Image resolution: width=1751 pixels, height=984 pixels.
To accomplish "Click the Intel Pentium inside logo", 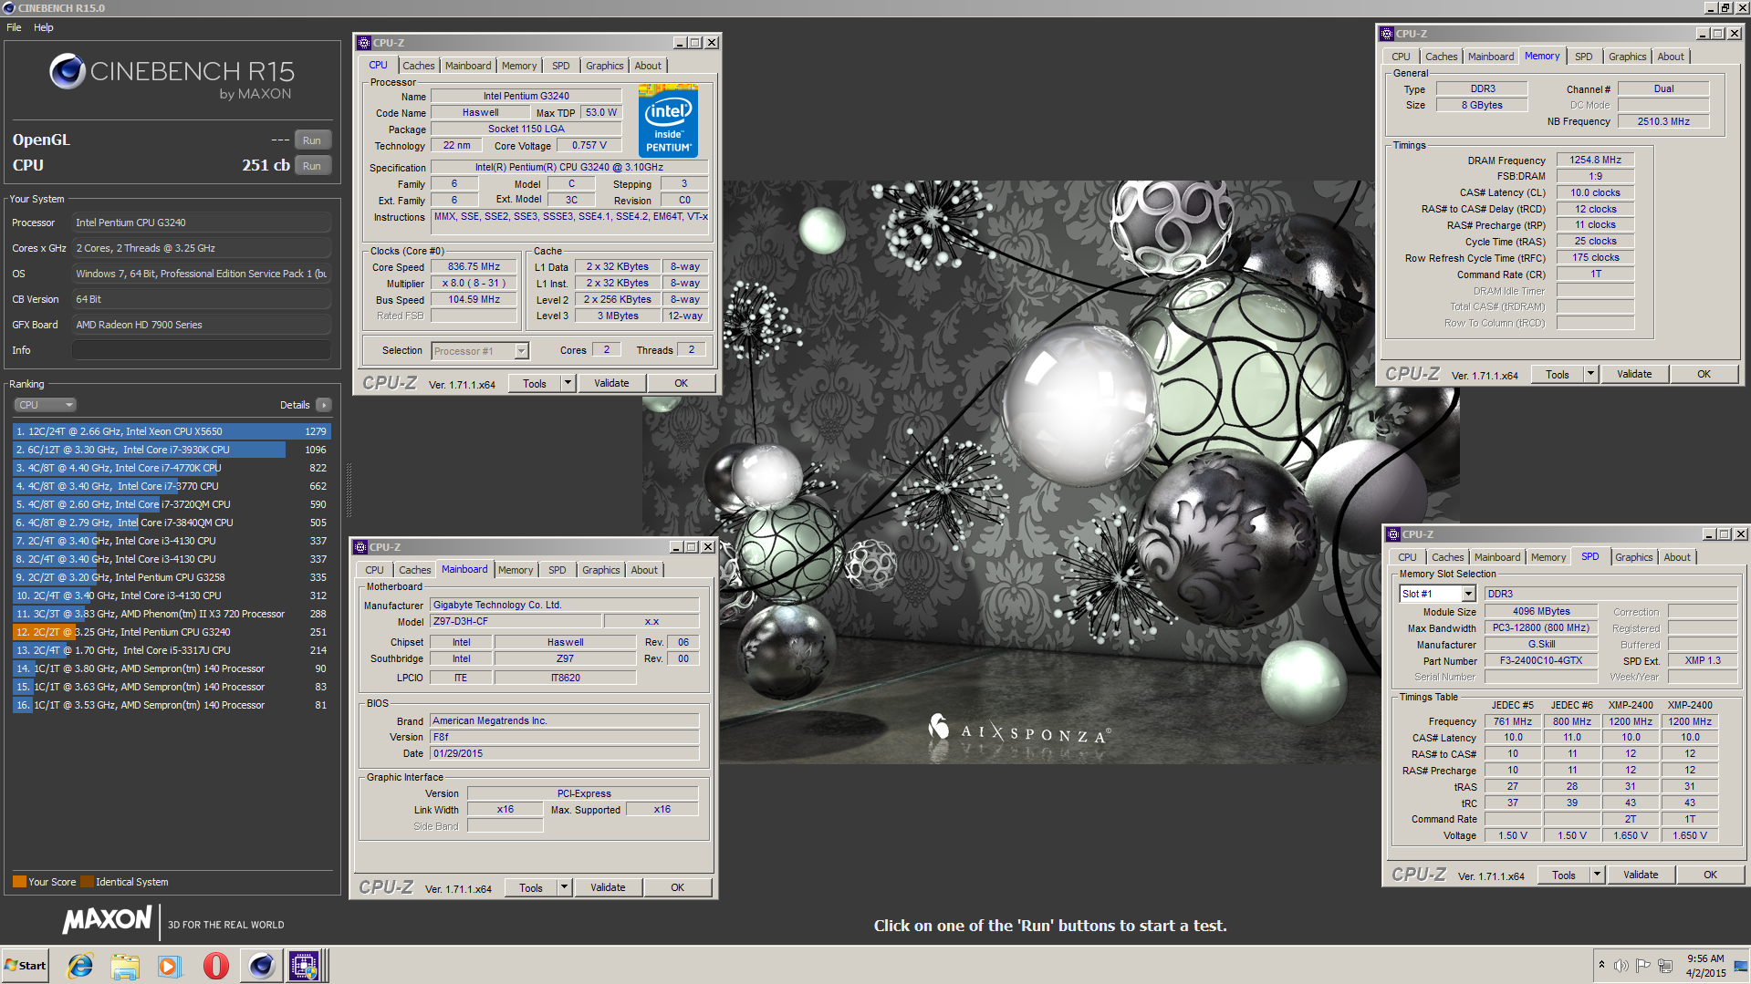I will click(668, 120).
